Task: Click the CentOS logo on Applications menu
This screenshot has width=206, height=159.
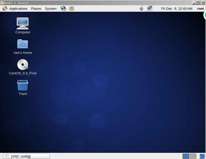Action: (x=5, y=9)
